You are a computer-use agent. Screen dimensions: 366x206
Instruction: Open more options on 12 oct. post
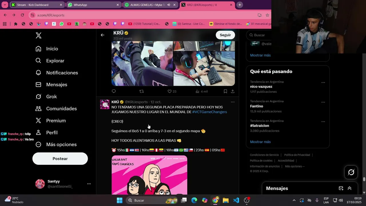click(232, 102)
